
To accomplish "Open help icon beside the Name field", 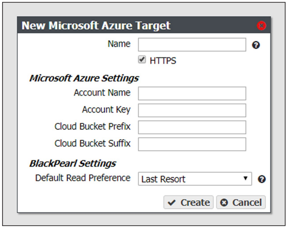I will click(256, 45).
